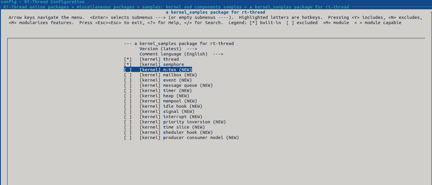Image resolution: width=432 pixels, height=185 pixels.
Task: Select the mempool menu entry
Action: 172,101
